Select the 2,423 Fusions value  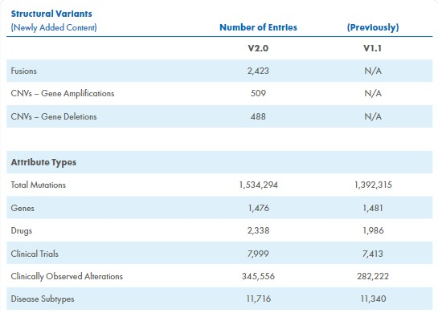click(x=258, y=71)
